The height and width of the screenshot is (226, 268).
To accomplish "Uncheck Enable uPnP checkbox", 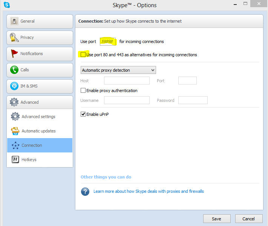I will (x=83, y=114).
